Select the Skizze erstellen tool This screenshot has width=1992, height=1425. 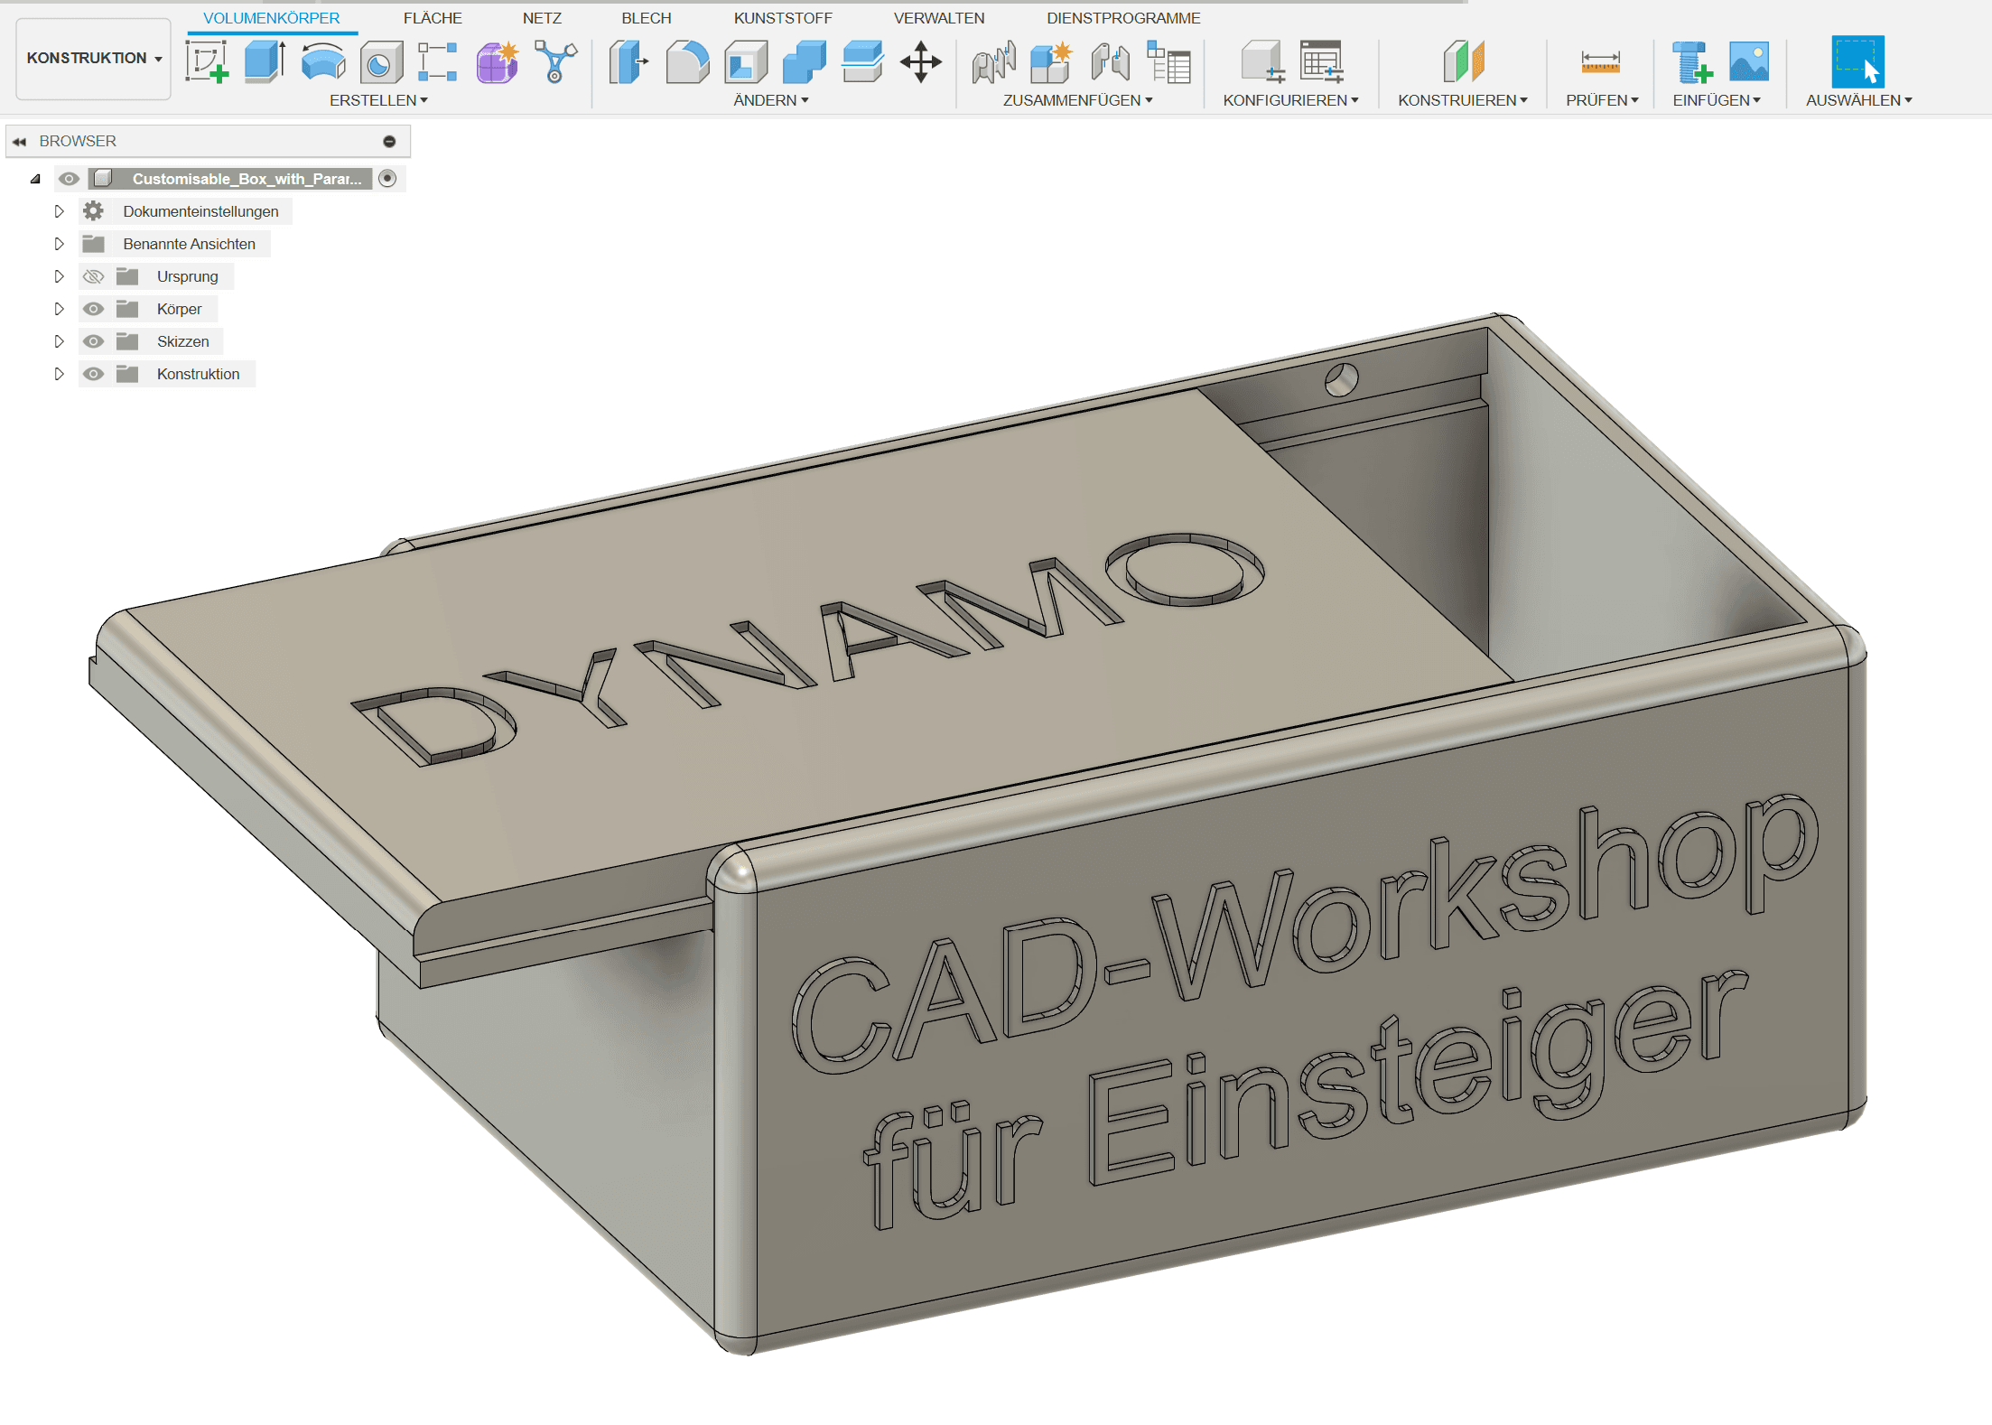tap(208, 63)
